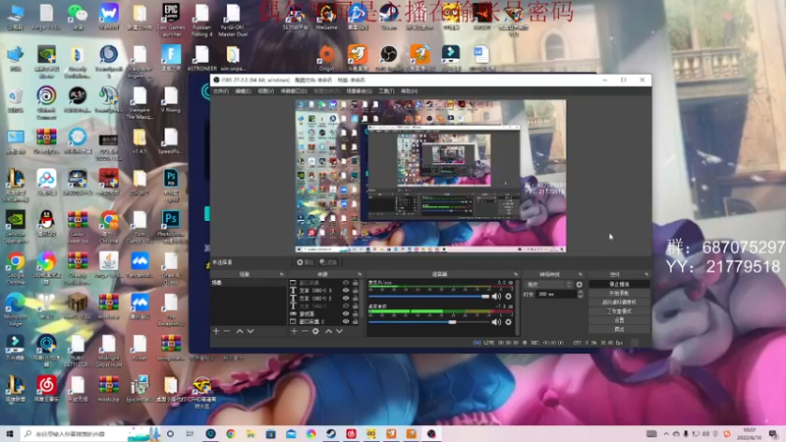Hide the text (GDI+) 2 source

[346, 299]
